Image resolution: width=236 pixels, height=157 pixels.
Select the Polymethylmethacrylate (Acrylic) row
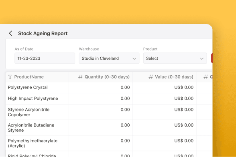109,143
